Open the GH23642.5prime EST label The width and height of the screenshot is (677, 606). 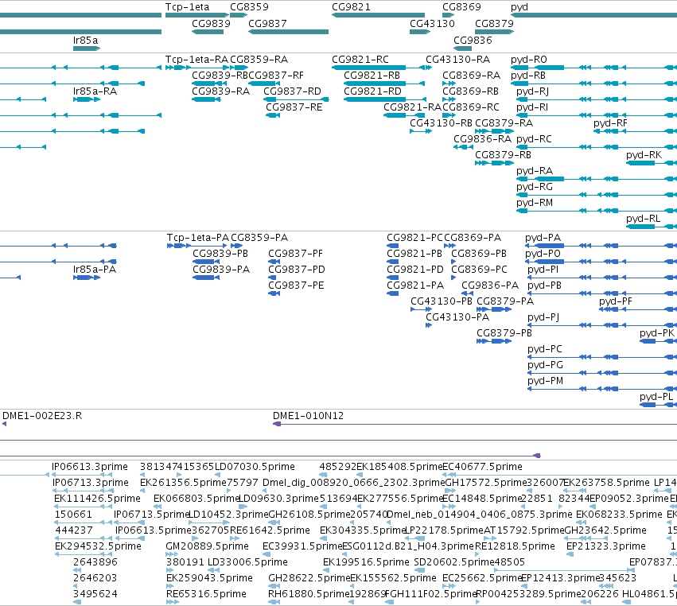(605, 530)
